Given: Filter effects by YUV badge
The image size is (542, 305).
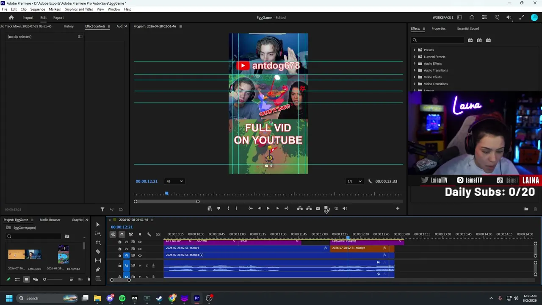Looking at the screenshot, I should click(488, 40).
